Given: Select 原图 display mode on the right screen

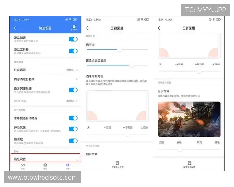Looking at the screenshot, I should point(161,143).
